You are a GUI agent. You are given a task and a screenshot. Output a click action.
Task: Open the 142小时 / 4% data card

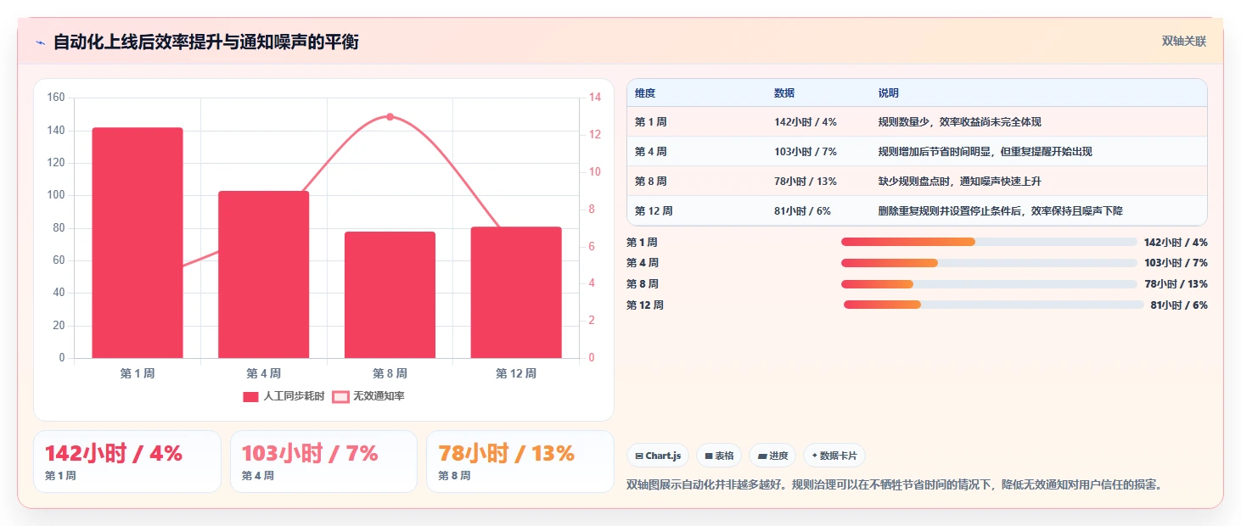coord(127,462)
